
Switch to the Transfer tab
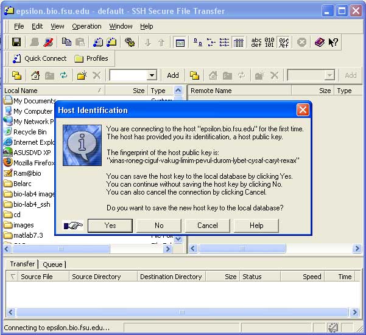pos(22,264)
